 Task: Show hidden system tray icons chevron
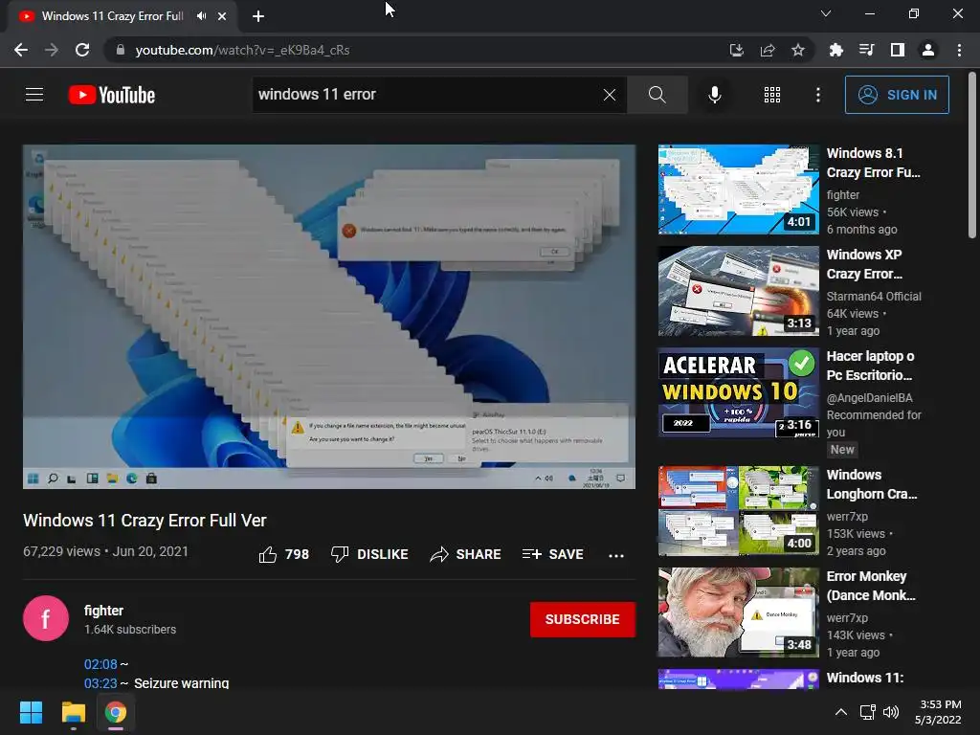(x=841, y=712)
